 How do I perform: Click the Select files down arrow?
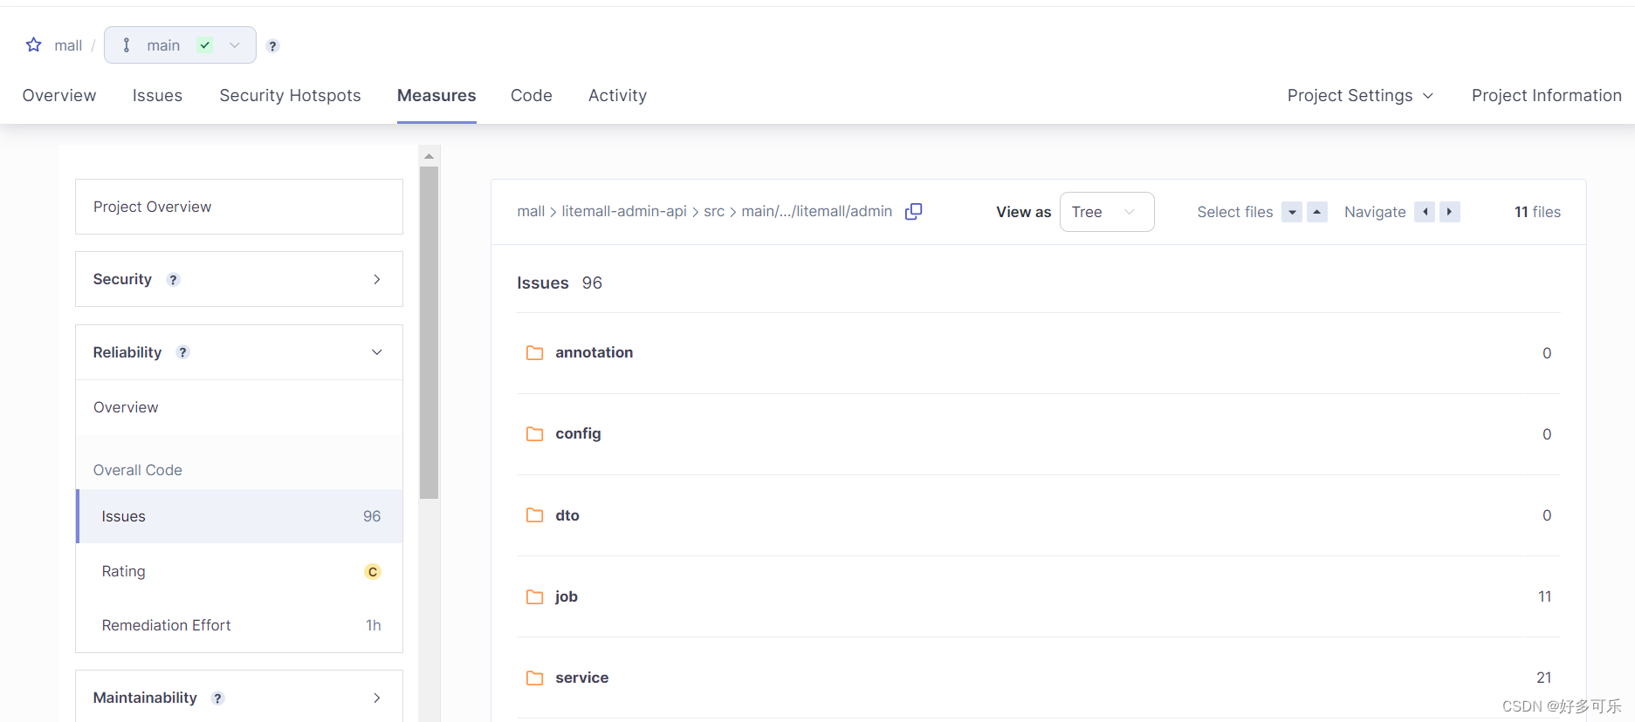[1292, 212]
